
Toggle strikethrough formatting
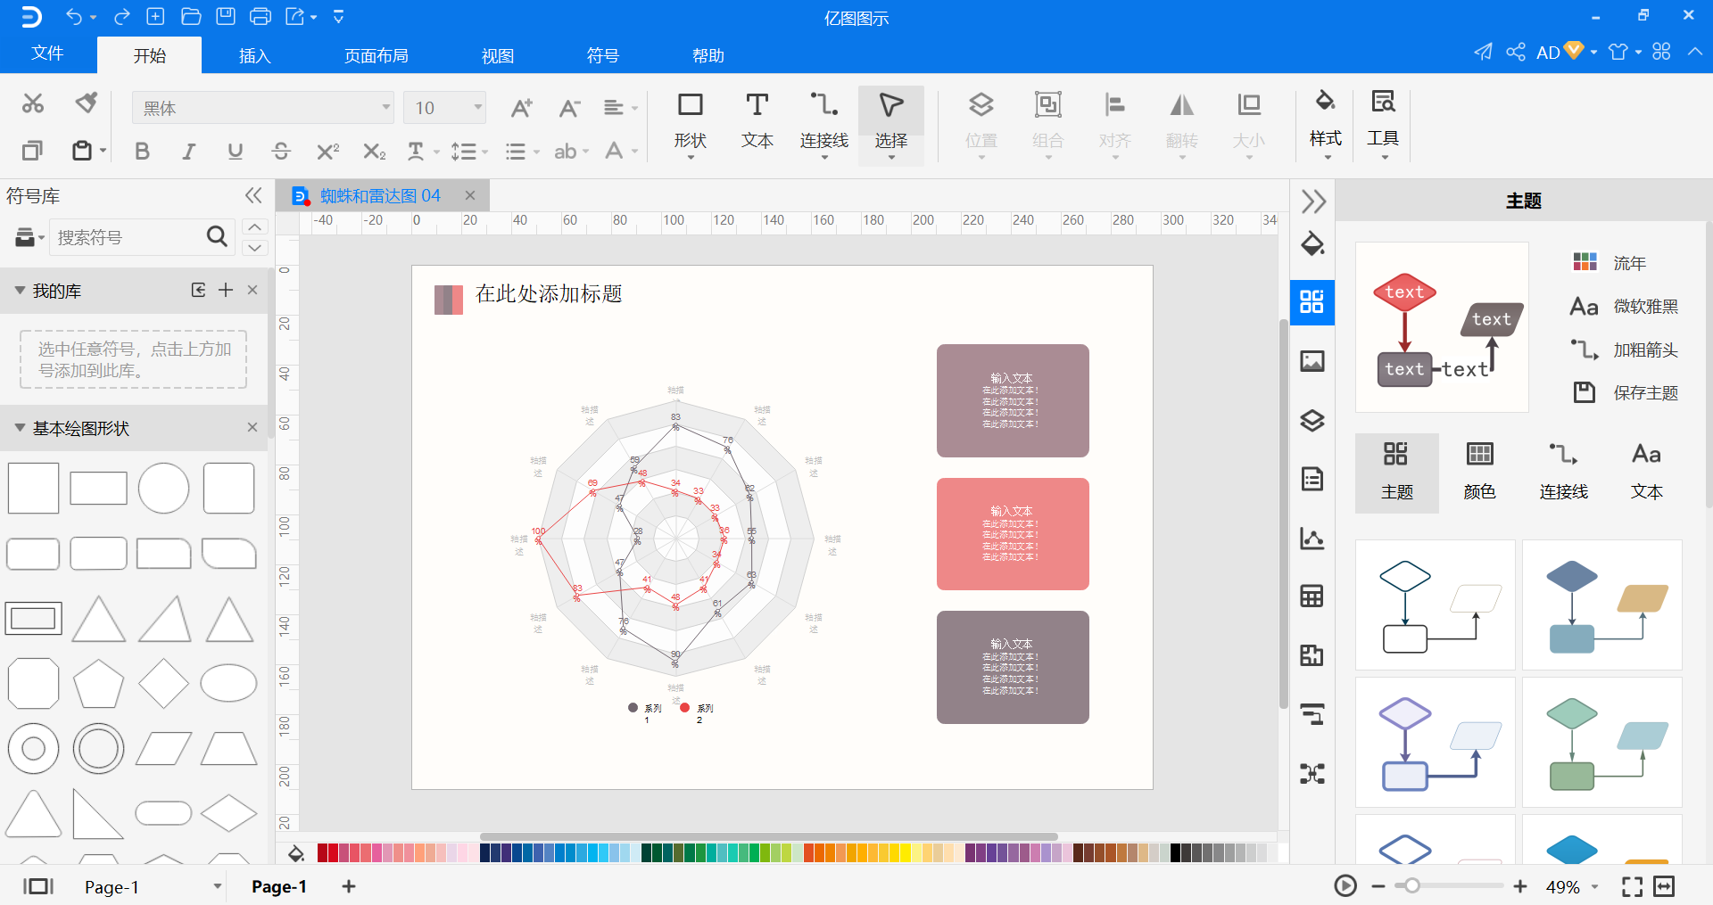[281, 152]
